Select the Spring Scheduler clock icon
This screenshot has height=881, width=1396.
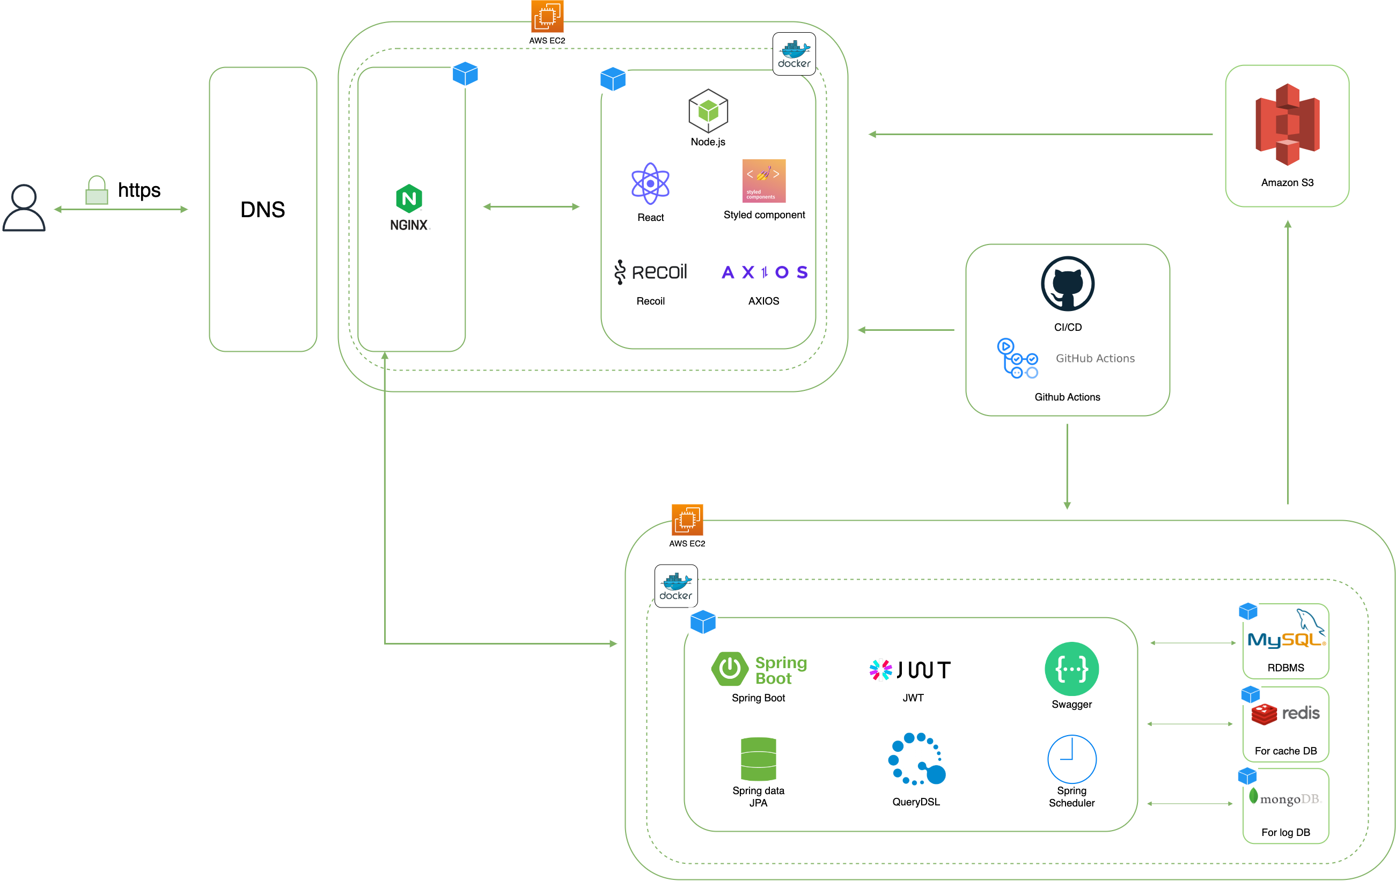click(x=1071, y=759)
